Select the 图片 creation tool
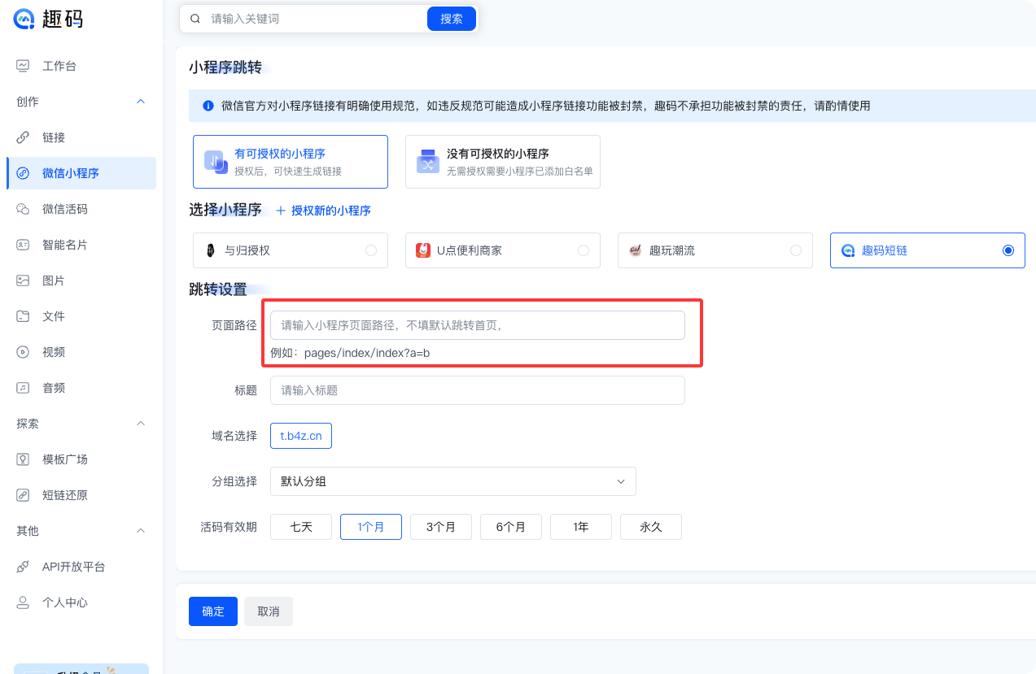This screenshot has width=1036, height=674. click(x=52, y=280)
